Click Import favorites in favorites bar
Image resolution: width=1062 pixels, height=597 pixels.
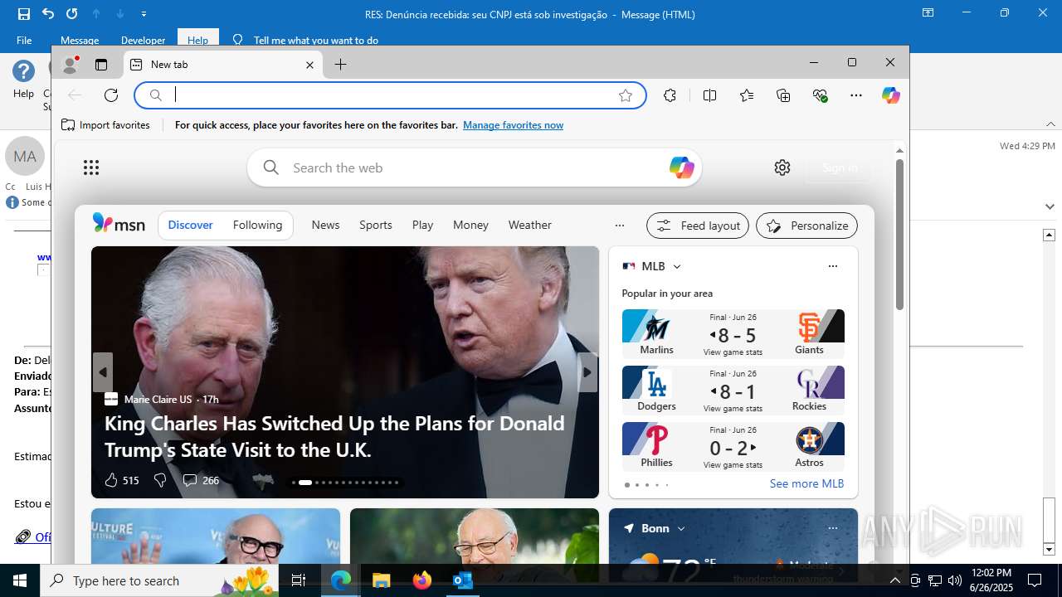coord(105,125)
